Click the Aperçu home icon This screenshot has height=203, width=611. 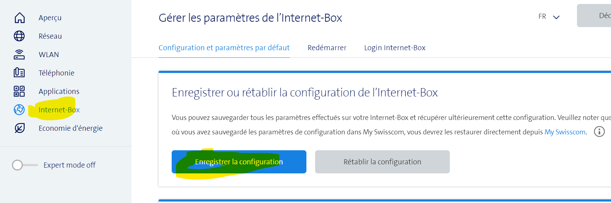point(20,18)
